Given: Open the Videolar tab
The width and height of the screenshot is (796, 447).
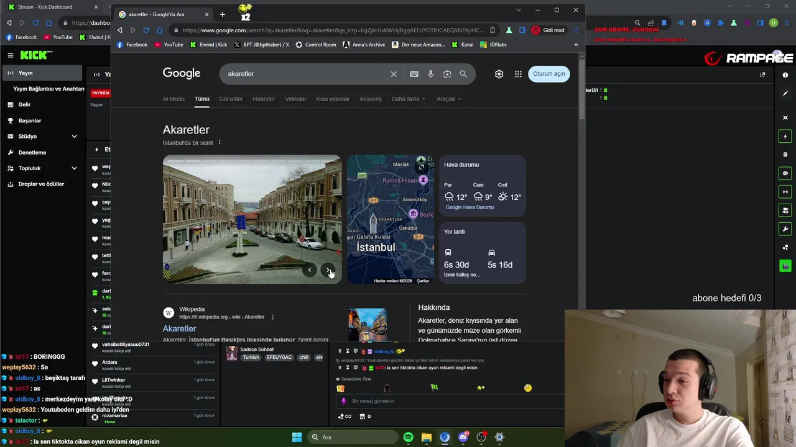Looking at the screenshot, I should pos(295,99).
